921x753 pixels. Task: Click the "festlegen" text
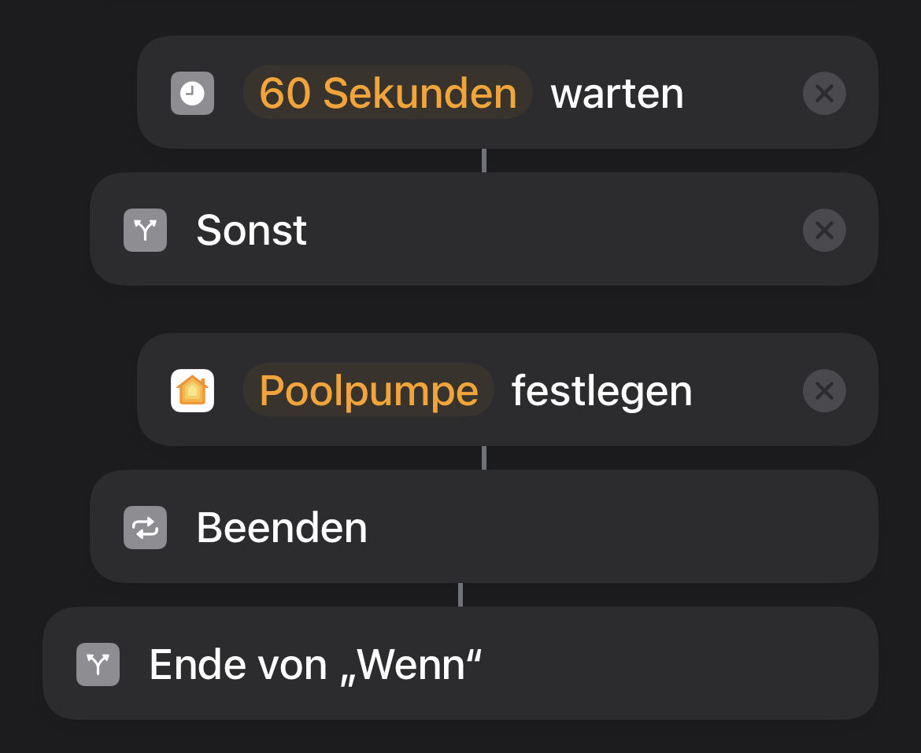pos(601,391)
